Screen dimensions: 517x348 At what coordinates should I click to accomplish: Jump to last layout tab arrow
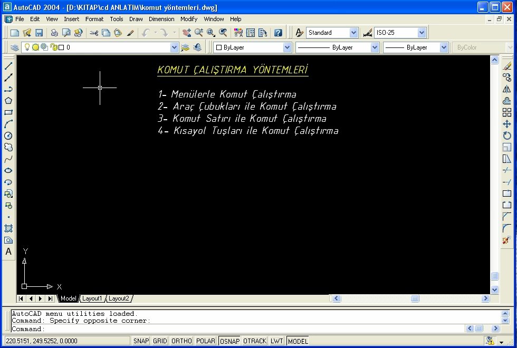coord(50,298)
